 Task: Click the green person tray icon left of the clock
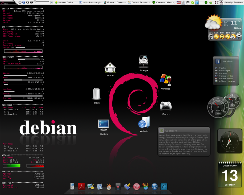coord(211,2)
